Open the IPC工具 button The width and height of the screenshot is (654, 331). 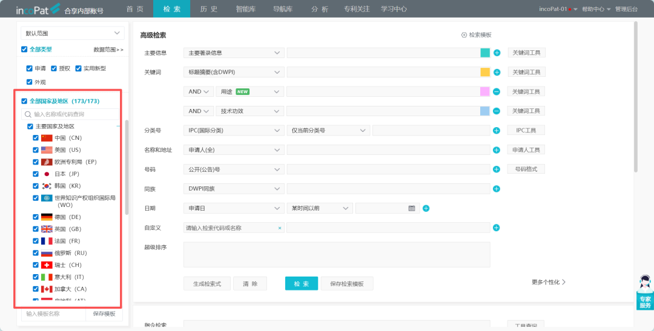[x=526, y=131]
